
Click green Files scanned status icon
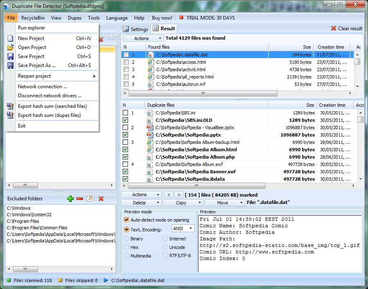[9, 280]
